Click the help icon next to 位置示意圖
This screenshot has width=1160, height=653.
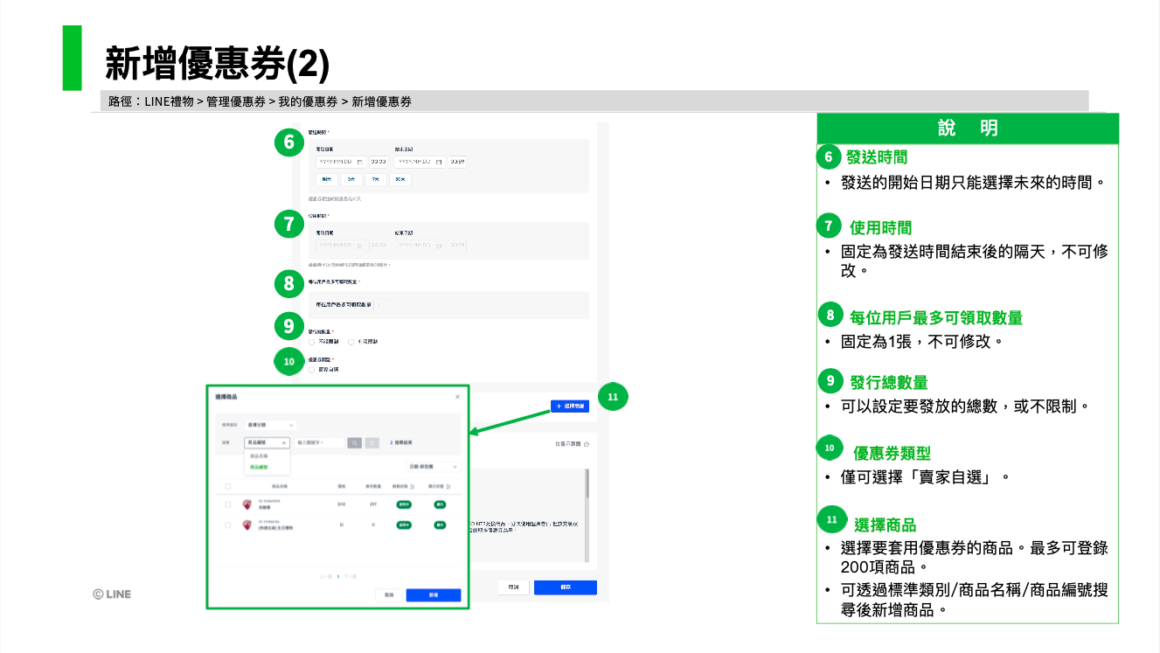pos(586,444)
